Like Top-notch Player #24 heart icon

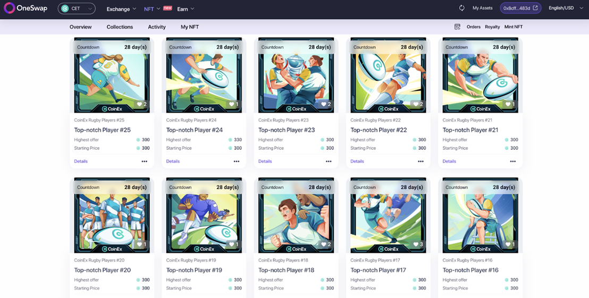[x=231, y=104]
